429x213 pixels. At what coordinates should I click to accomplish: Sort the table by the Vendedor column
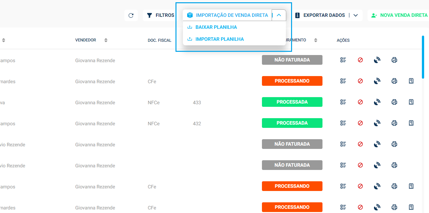[106, 40]
